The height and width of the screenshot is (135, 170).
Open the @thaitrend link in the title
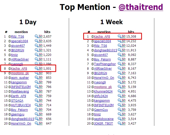tap(141, 7)
